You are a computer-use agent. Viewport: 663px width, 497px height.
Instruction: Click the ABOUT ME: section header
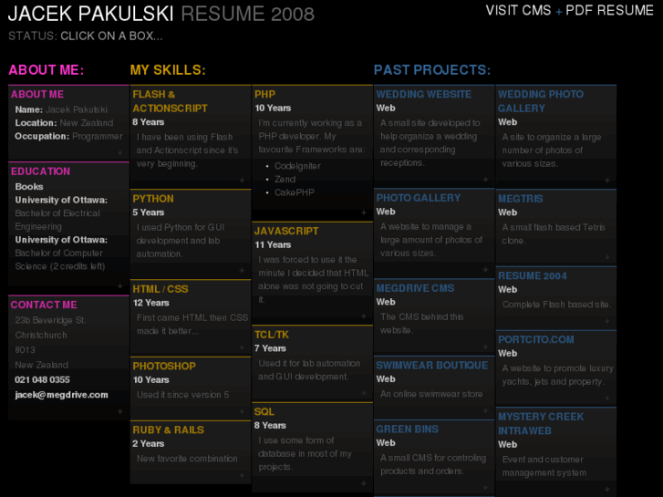coord(47,70)
